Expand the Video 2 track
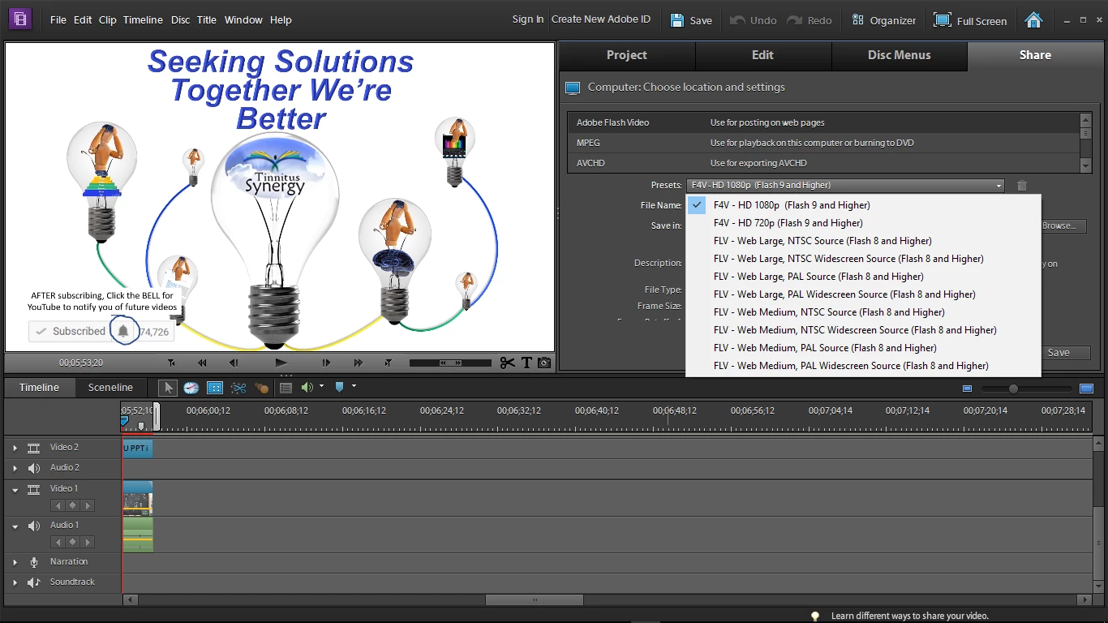1108x623 pixels. (15, 448)
